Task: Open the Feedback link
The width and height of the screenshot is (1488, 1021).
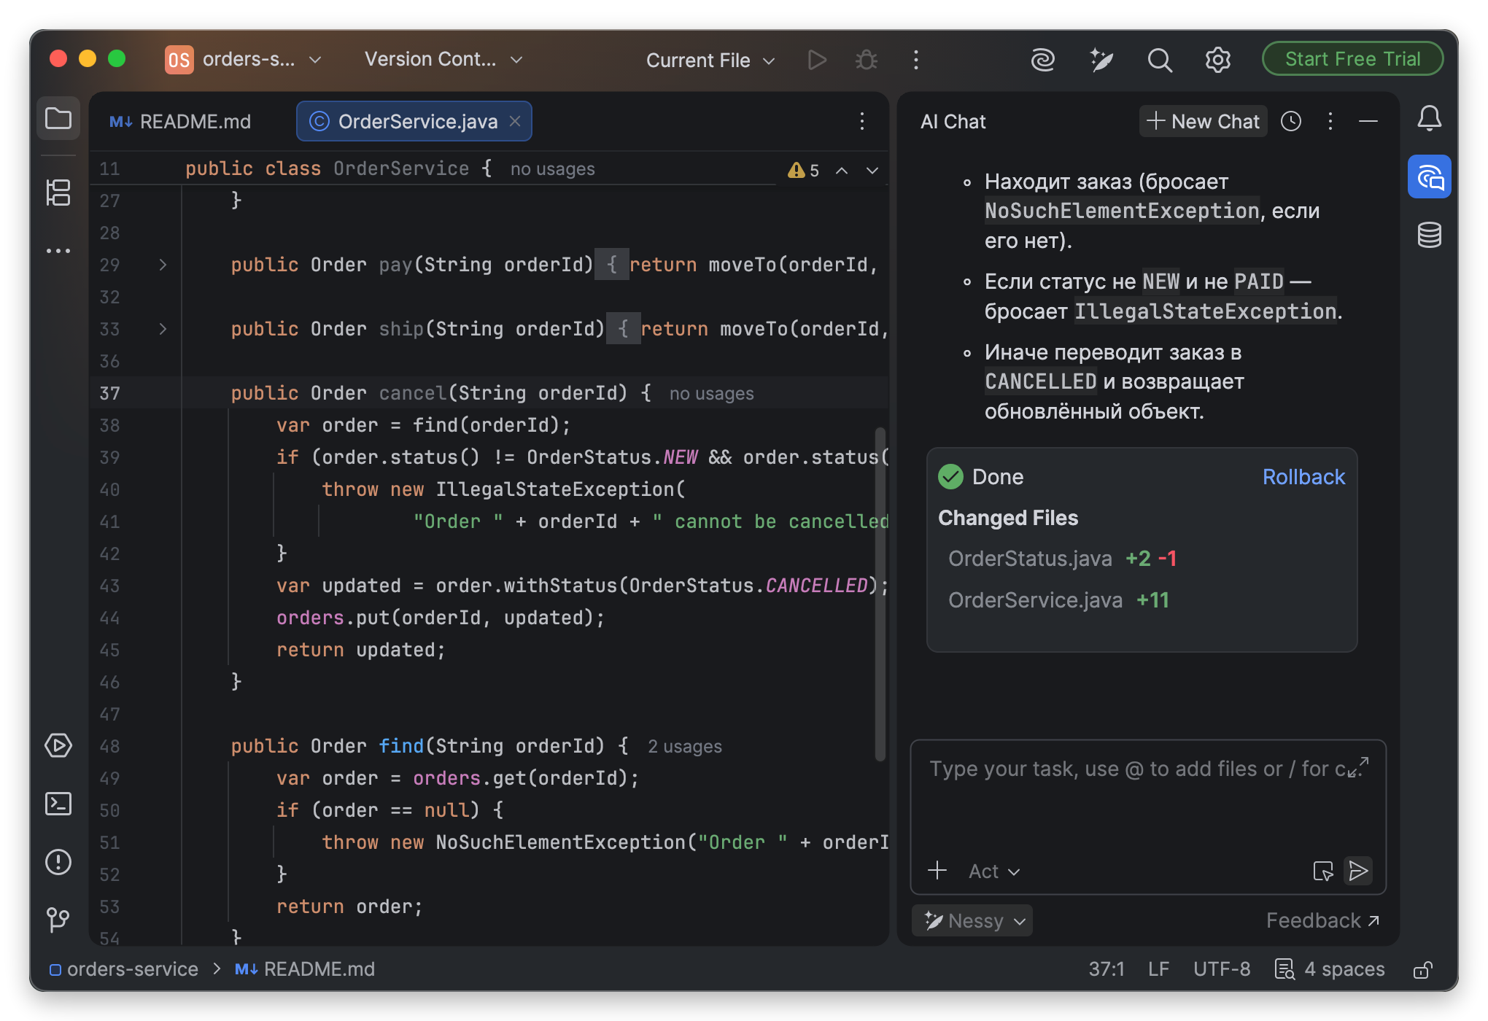Action: (1322, 921)
